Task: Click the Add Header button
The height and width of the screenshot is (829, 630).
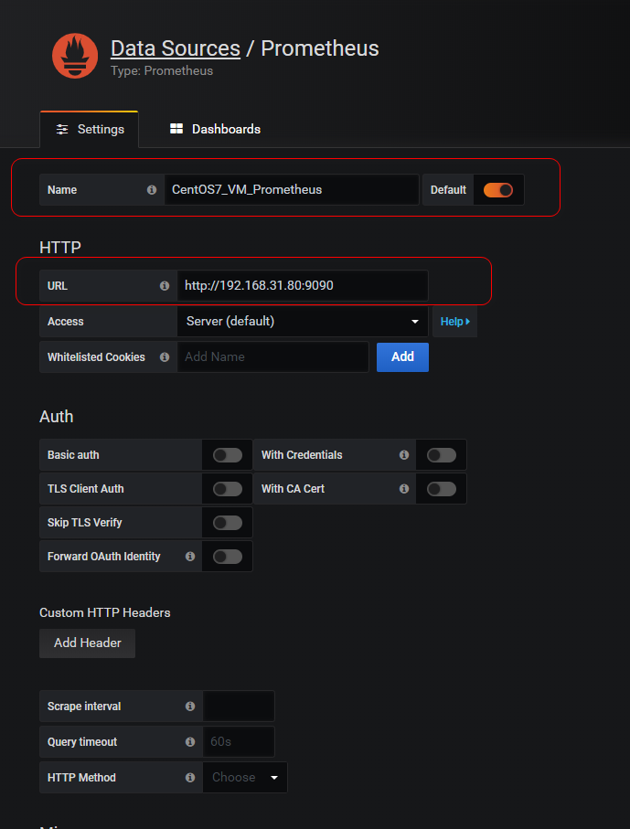Action: (x=88, y=643)
